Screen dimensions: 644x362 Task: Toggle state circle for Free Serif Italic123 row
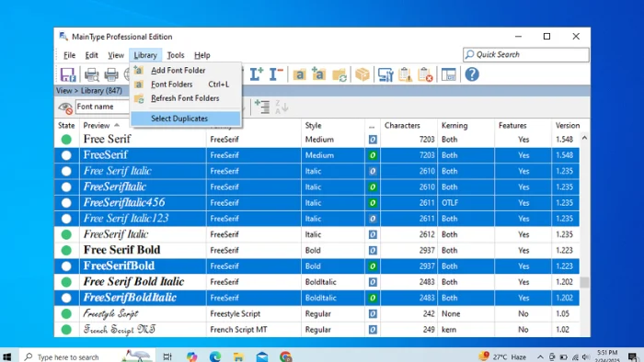click(x=66, y=219)
